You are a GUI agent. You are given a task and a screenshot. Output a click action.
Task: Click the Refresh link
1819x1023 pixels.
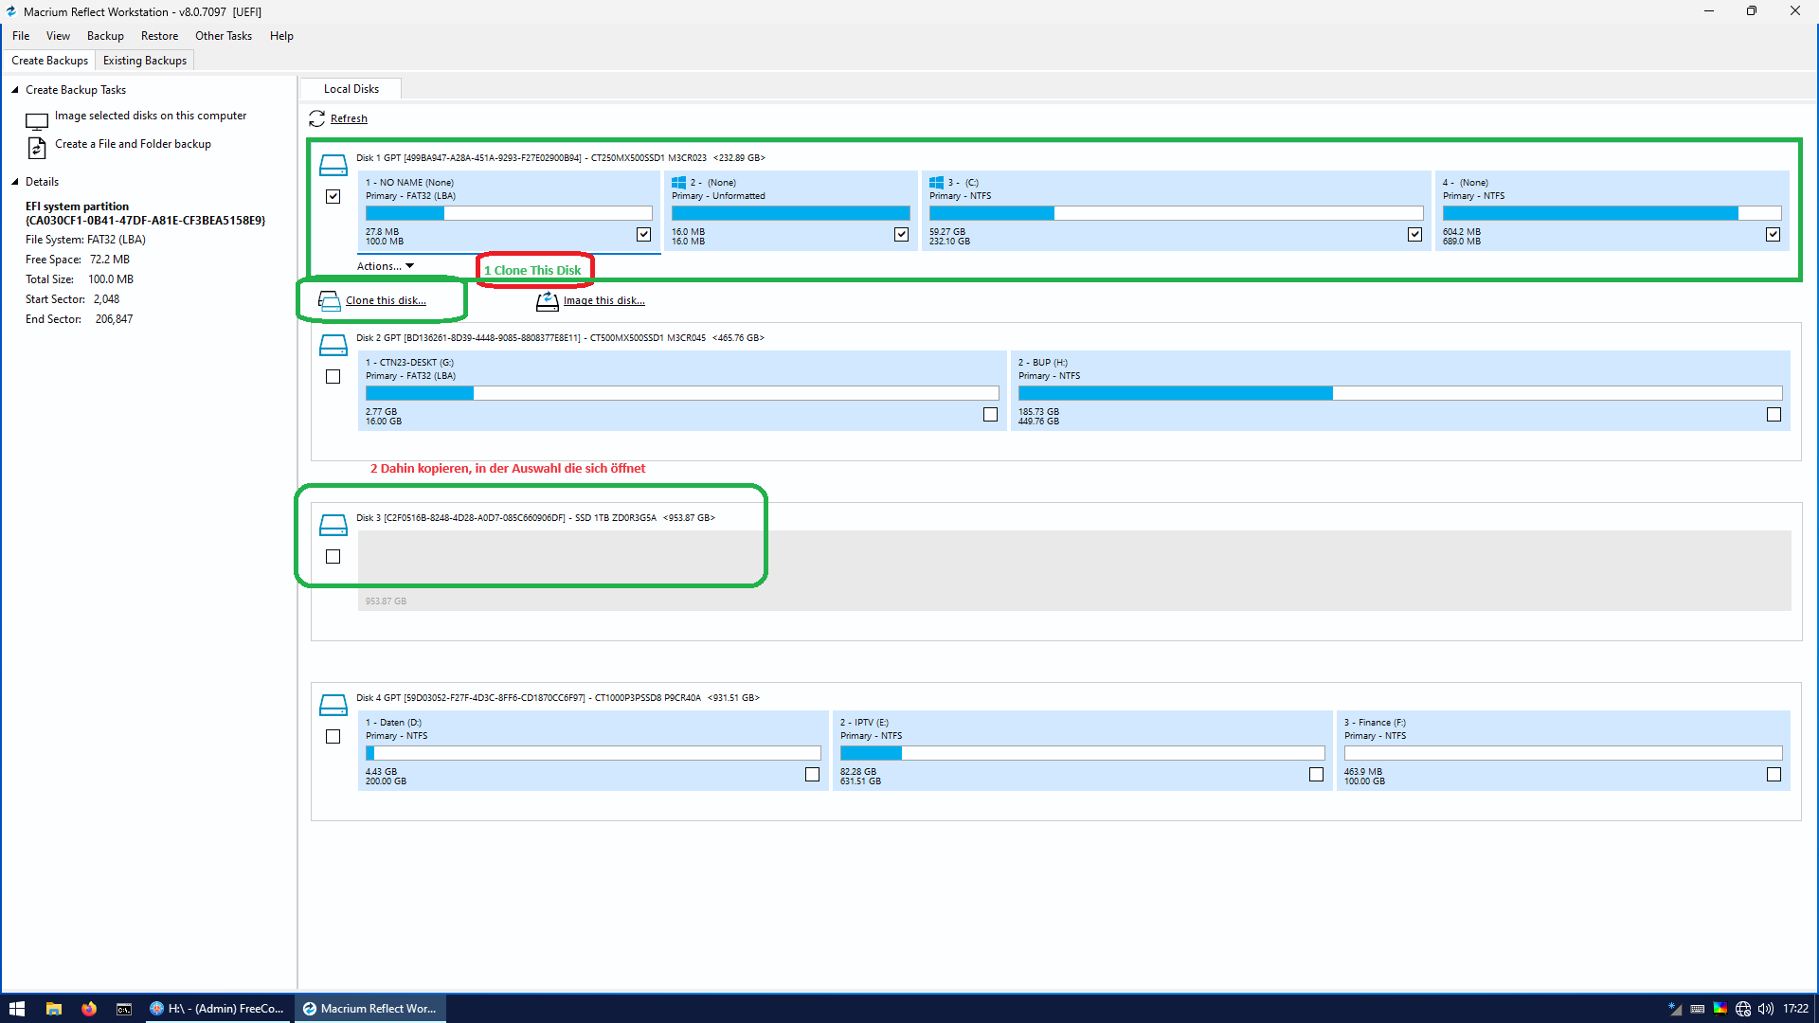[349, 118]
